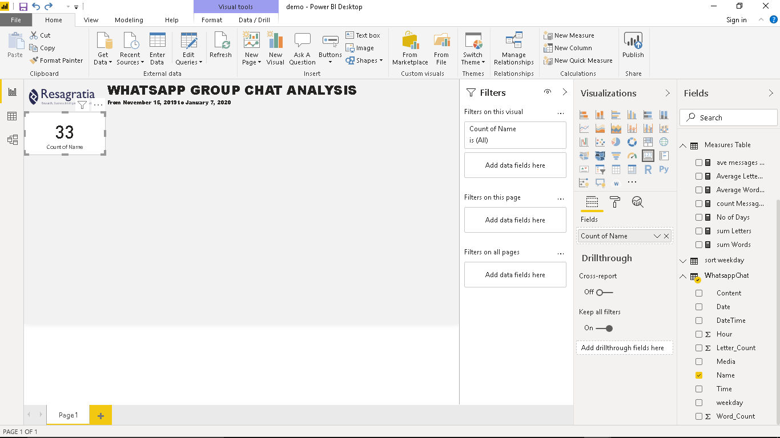Open the Format paint roller pane
The width and height of the screenshot is (780, 438).
tap(615, 202)
